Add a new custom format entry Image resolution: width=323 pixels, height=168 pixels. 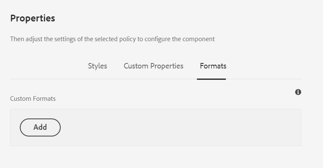40,127
